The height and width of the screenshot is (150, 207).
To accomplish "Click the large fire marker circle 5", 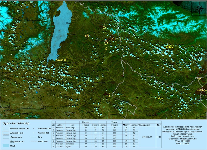I will click(x=113, y=40).
